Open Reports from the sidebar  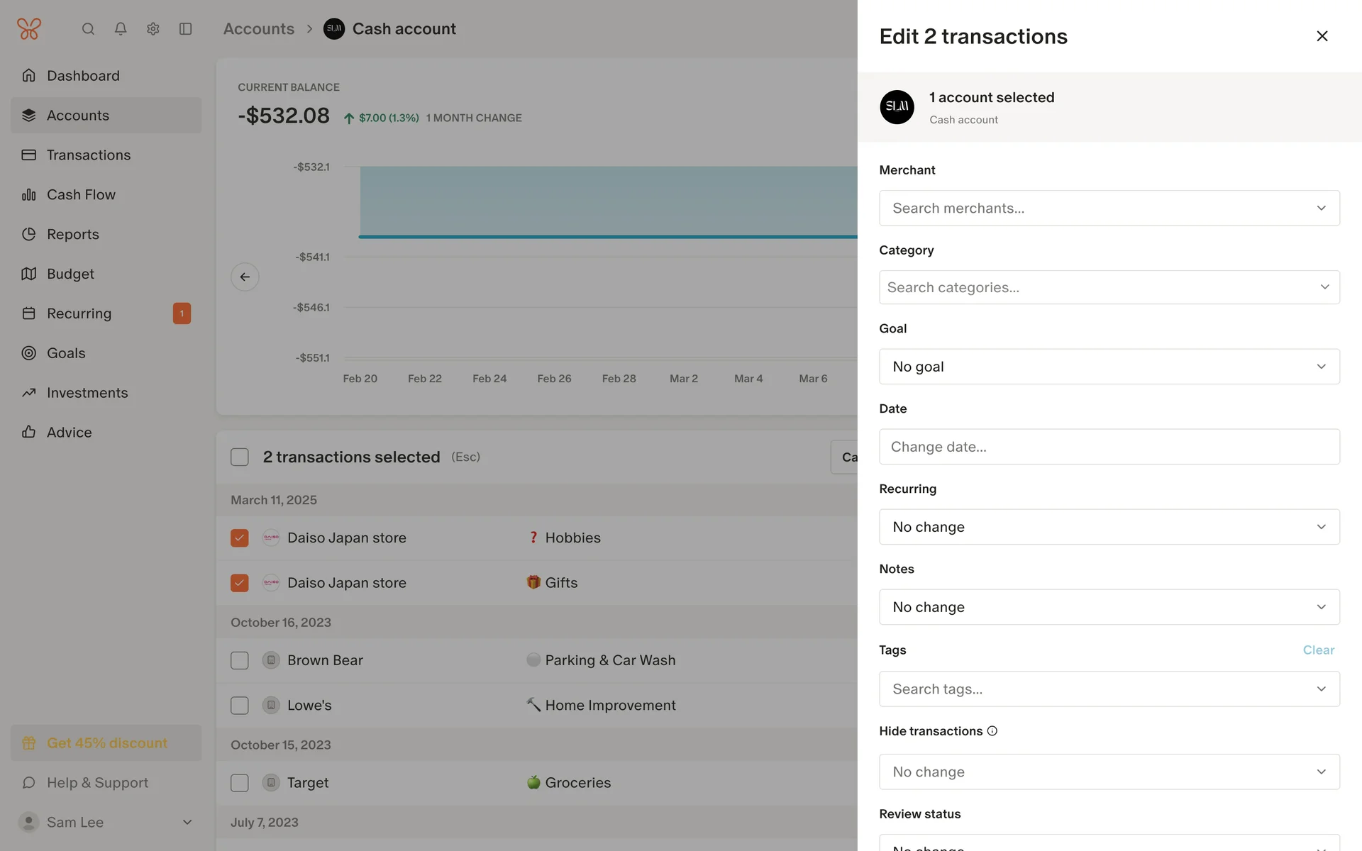(x=72, y=235)
